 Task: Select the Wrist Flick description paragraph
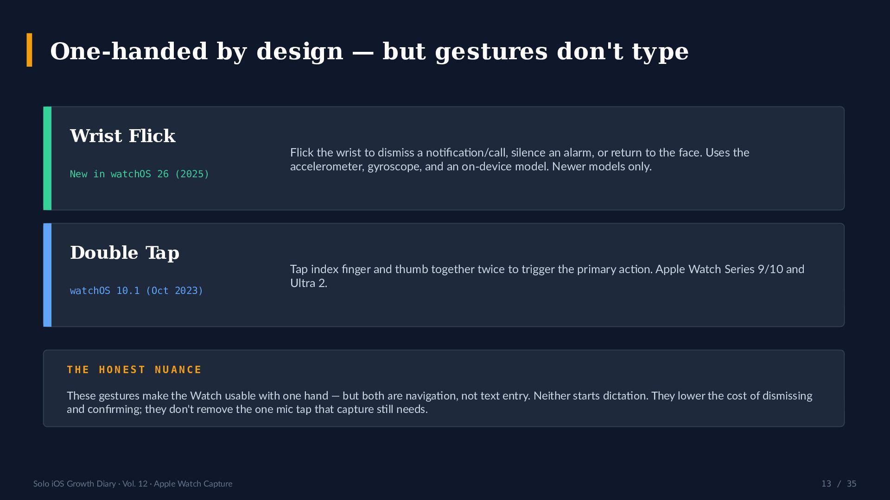pyautogui.click(x=520, y=159)
